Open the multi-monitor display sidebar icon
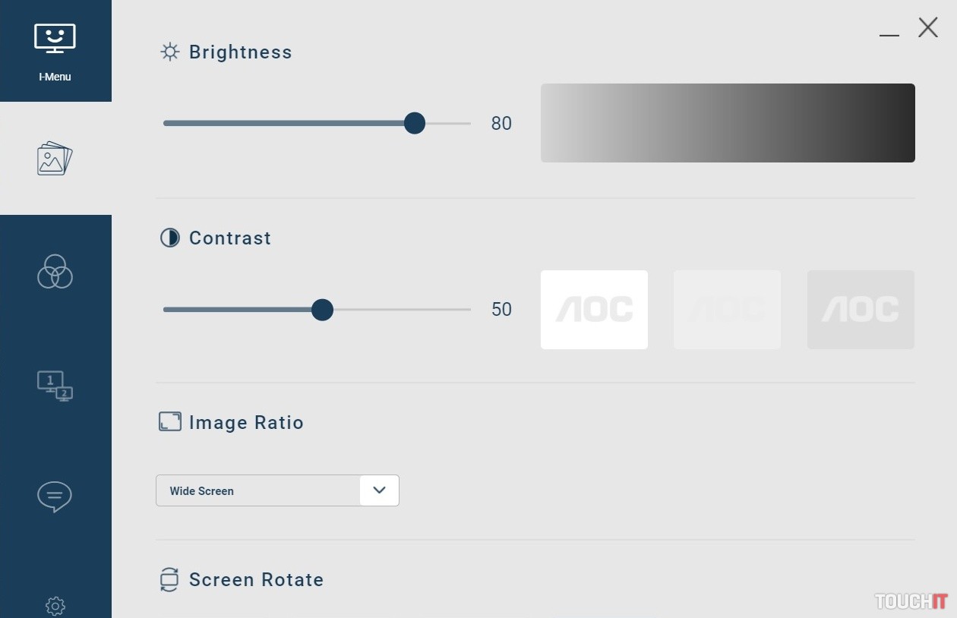 (55, 385)
